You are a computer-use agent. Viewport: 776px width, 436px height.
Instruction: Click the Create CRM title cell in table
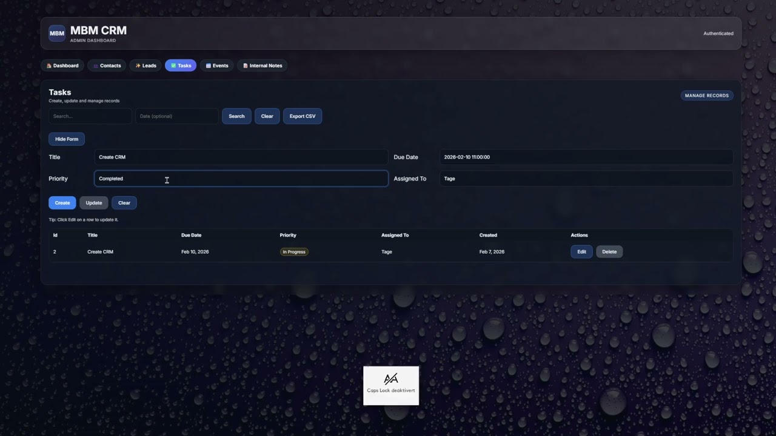tap(100, 252)
